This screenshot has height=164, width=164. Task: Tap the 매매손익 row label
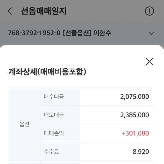click(54, 133)
